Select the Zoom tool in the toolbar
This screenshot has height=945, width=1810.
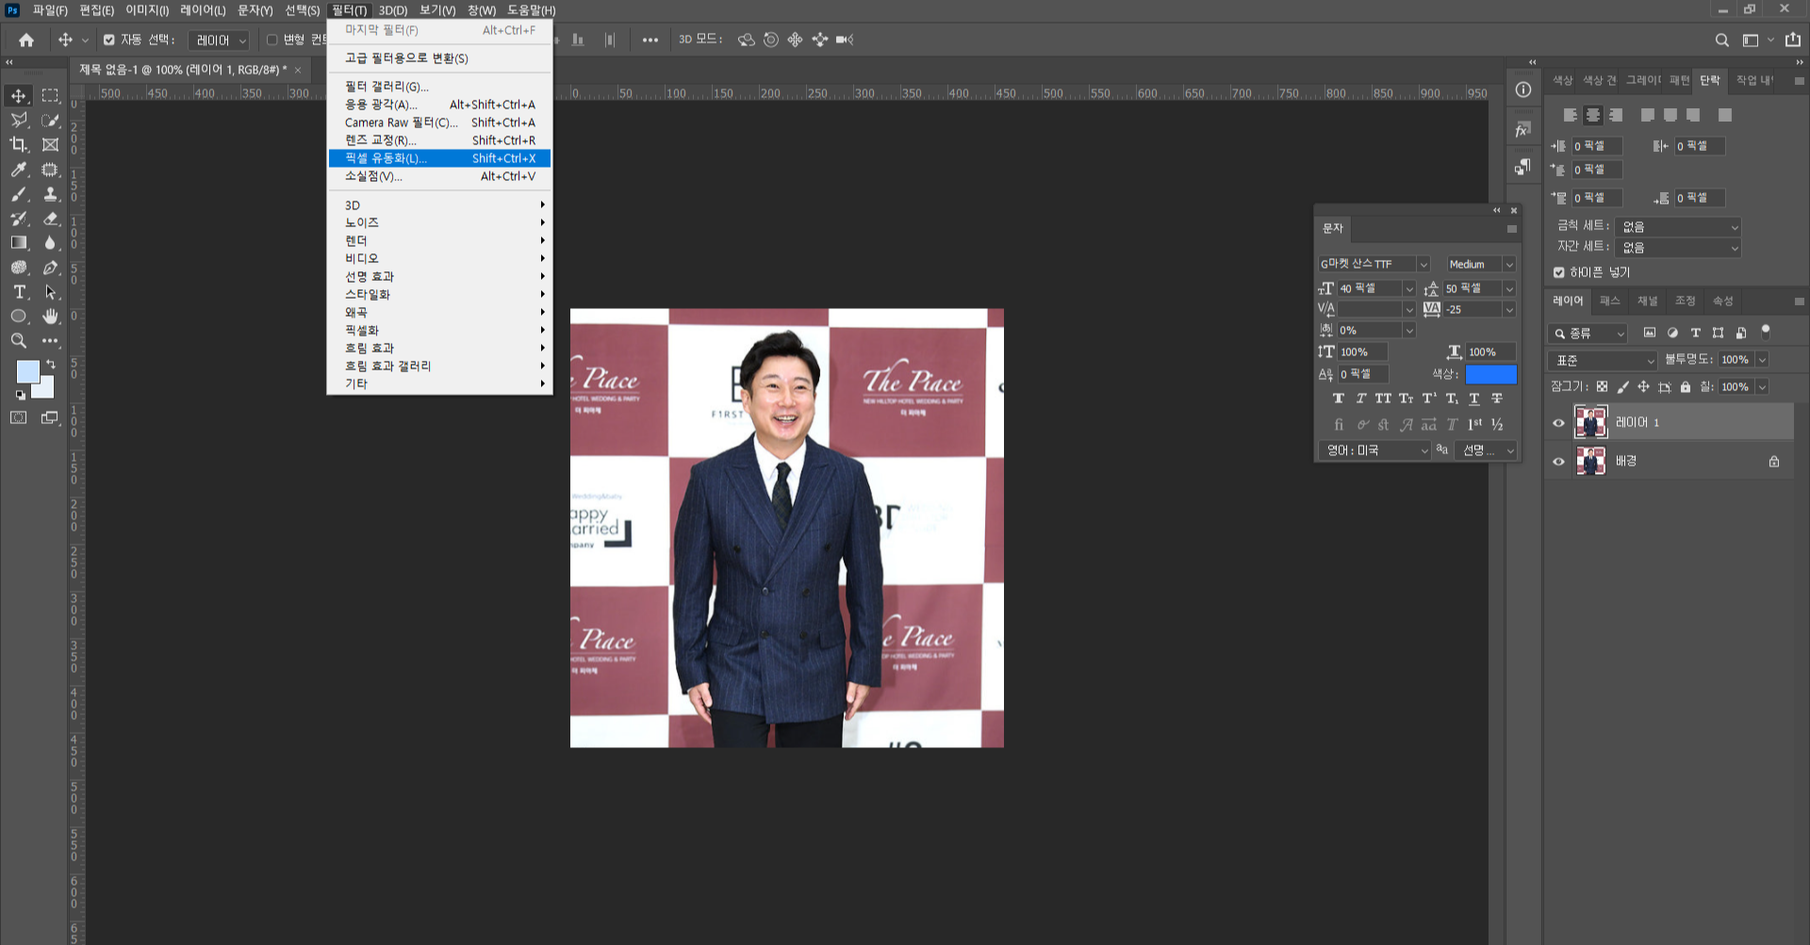pos(17,340)
